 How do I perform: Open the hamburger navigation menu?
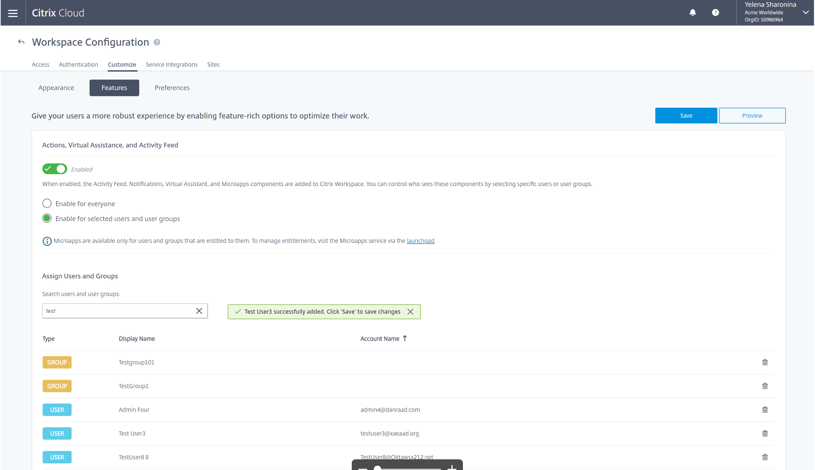(13, 13)
